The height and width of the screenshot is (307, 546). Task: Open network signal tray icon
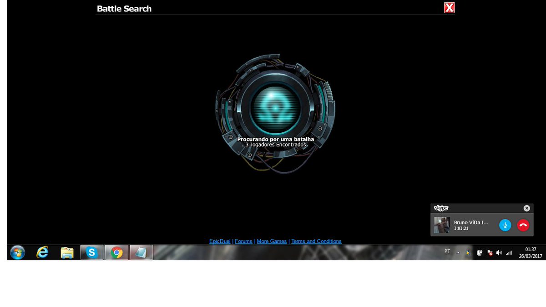509,252
